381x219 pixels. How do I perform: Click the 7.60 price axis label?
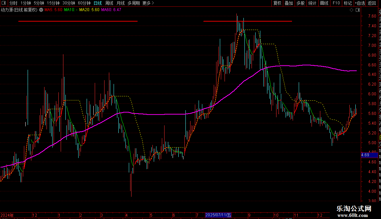pos(372,16)
